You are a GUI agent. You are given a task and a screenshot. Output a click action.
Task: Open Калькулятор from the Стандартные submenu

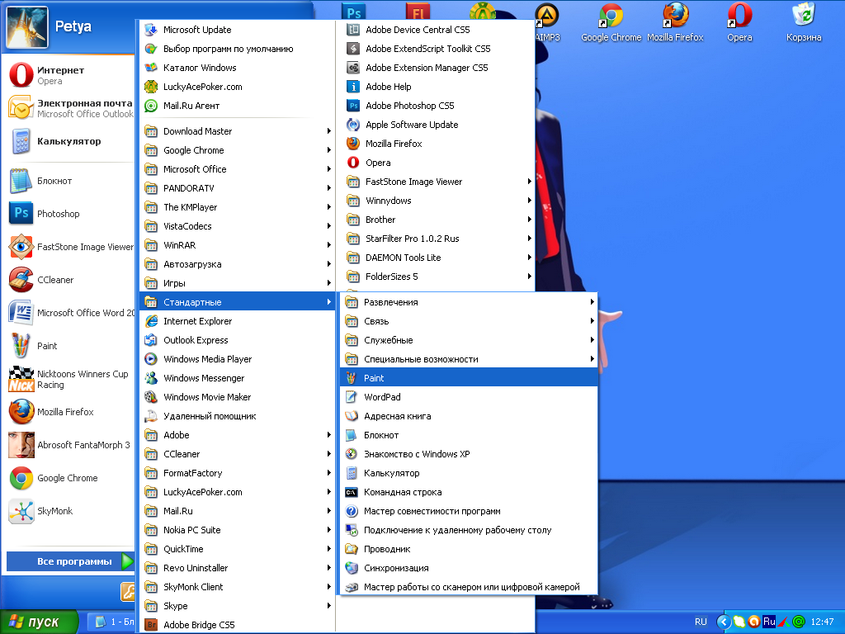click(391, 473)
